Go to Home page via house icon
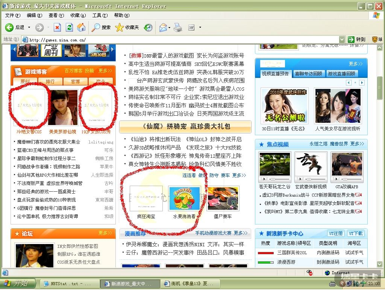 pyautogui.click(x=81, y=27)
